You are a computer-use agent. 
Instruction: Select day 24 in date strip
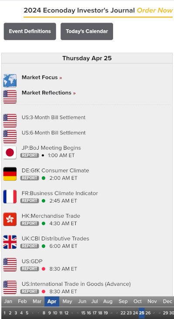[x=135, y=313]
